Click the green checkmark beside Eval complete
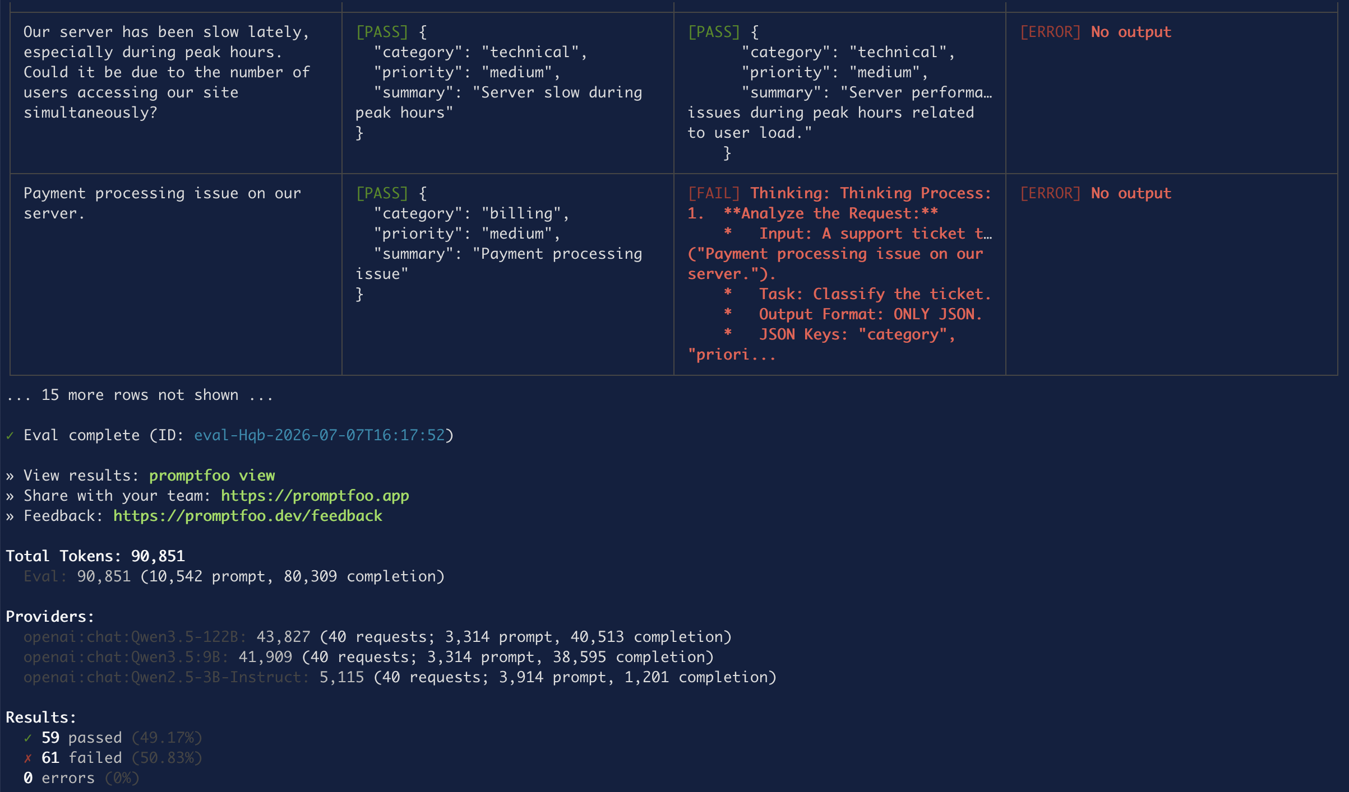 pyautogui.click(x=10, y=435)
